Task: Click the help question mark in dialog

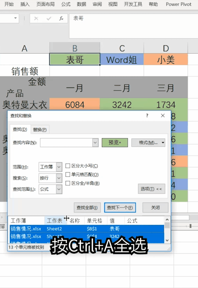Action: tap(147, 116)
